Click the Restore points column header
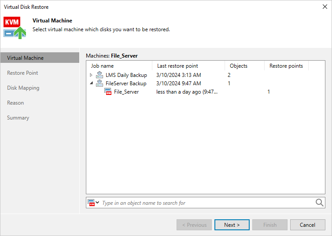The image size is (332, 236). 286,66
